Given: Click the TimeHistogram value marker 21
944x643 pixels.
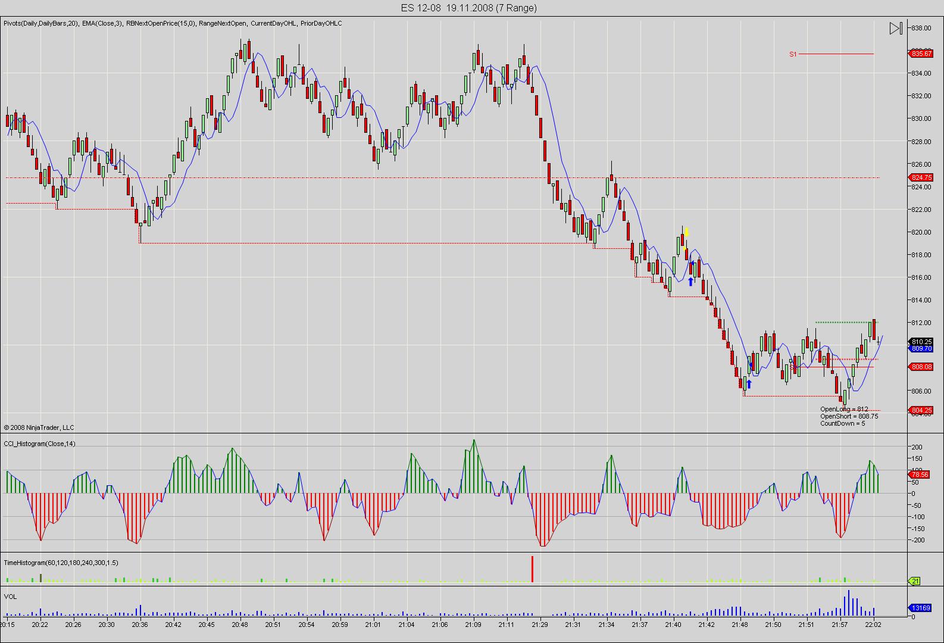Looking at the screenshot, I should click(915, 581).
